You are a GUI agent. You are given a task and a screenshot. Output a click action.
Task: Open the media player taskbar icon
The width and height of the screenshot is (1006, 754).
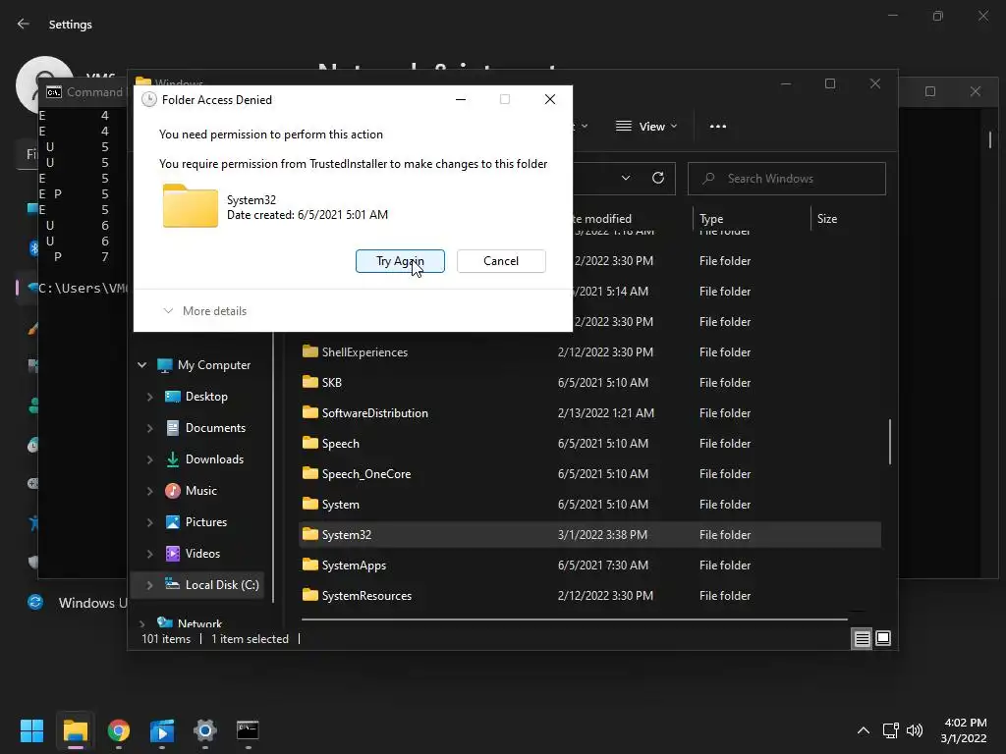pos(162,730)
